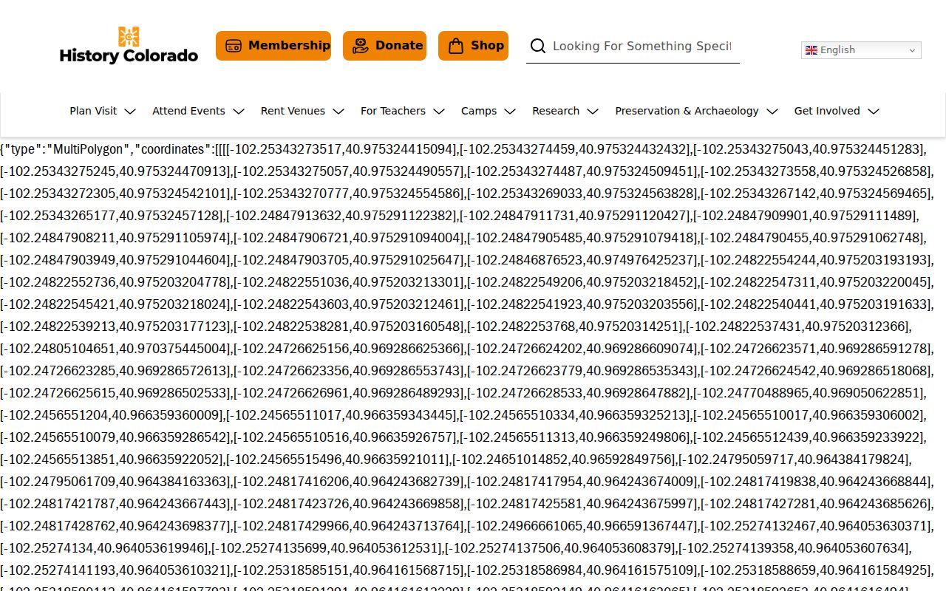
Task: Select the Camps menu item
Action: tap(479, 111)
